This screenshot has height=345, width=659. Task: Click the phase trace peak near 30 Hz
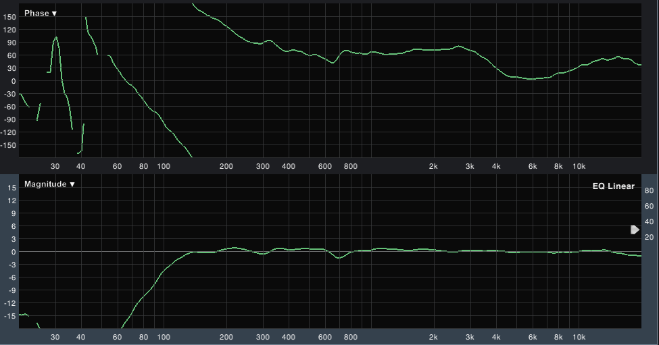pyautogui.click(x=55, y=38)
